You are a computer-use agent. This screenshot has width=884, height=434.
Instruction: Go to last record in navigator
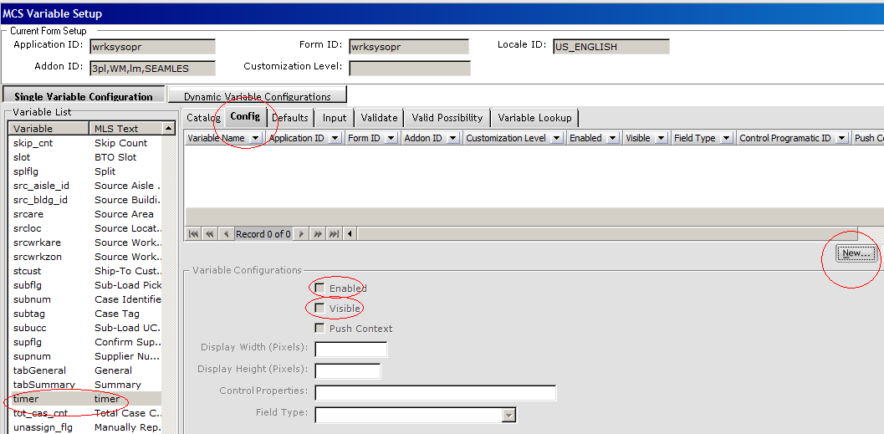coord(334,234)
